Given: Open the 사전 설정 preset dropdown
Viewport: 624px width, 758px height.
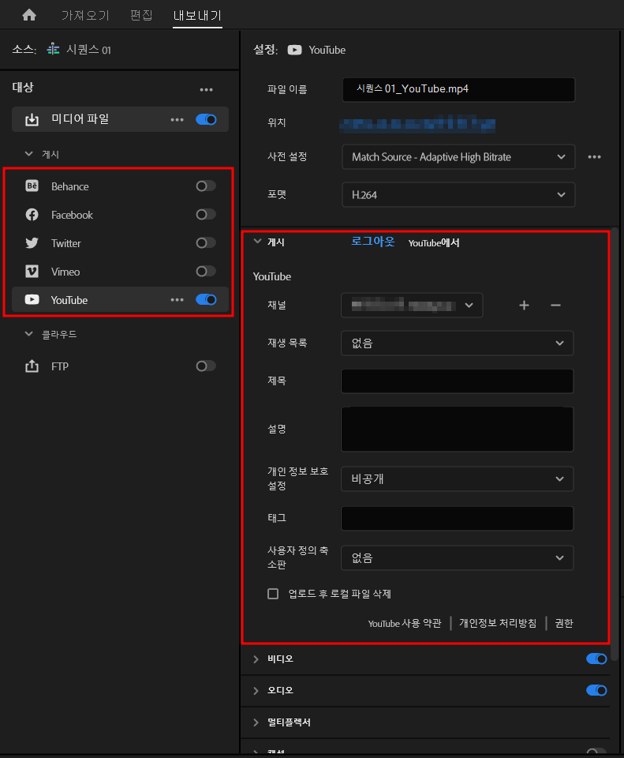Looking at the screenshot, I should [x=458, y=156].
